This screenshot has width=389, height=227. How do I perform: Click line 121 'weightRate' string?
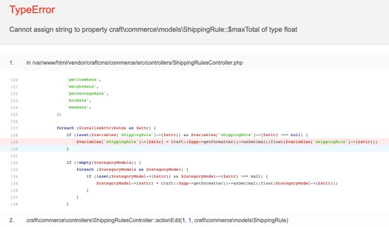click(82, 87)
